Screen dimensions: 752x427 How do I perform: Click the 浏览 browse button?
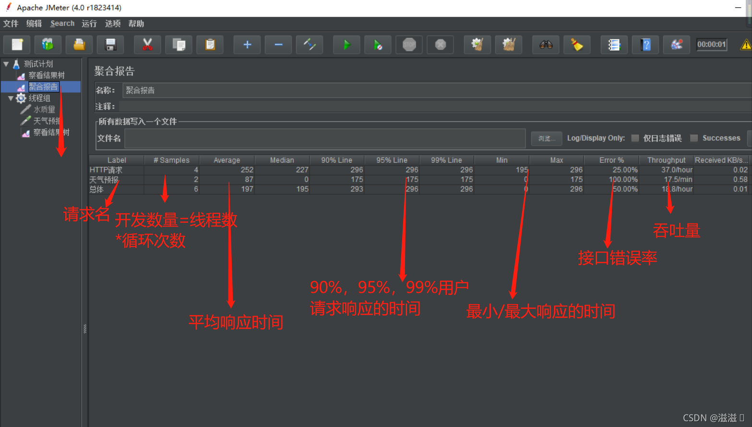(x=547, y=138)
